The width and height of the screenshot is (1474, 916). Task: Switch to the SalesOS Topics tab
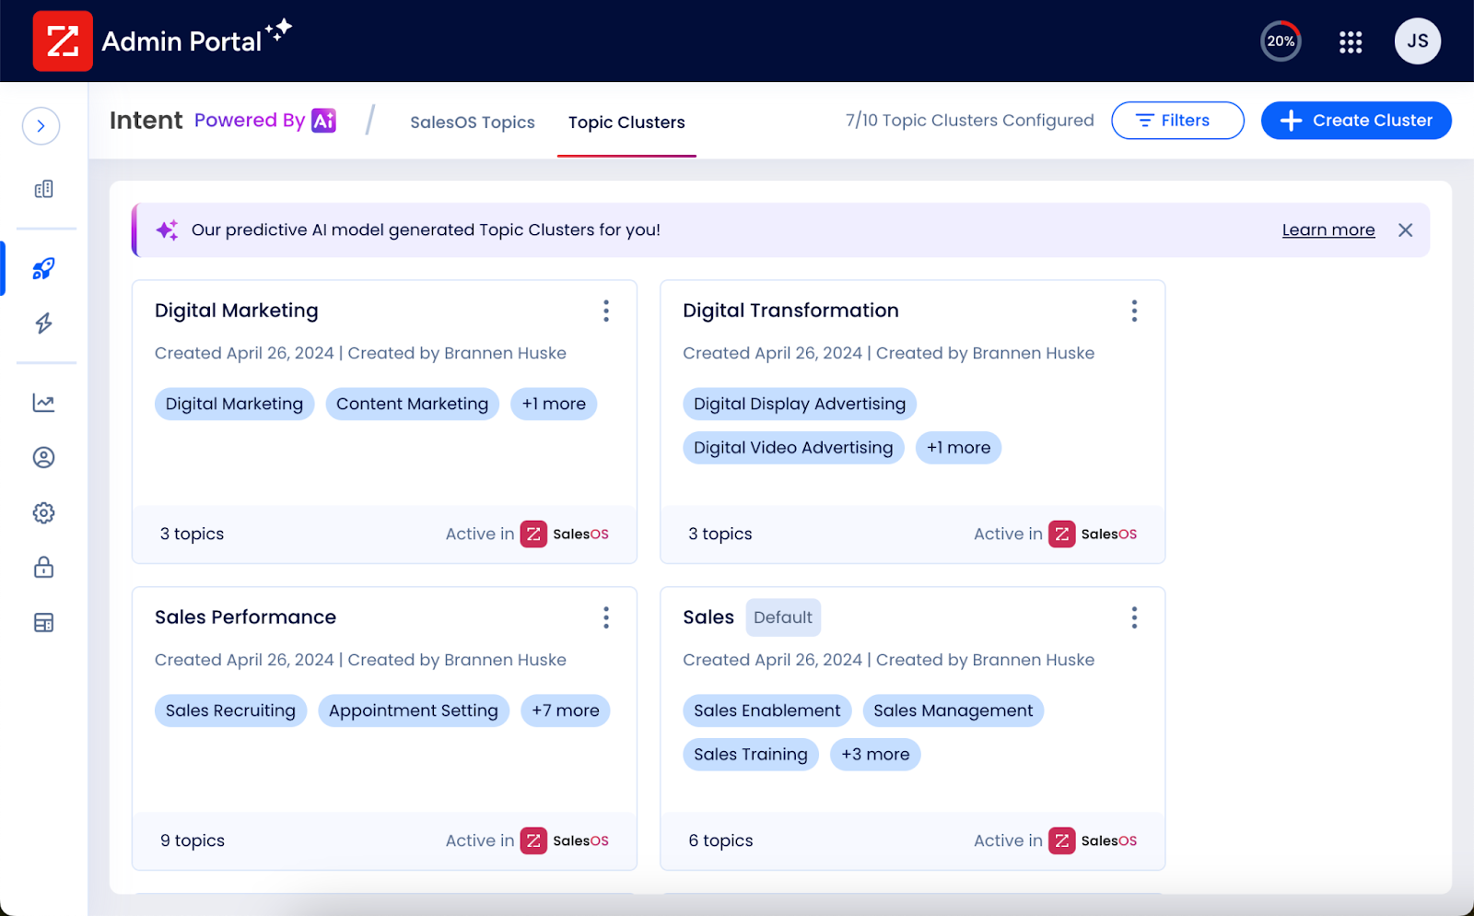(x=473, y=122)
